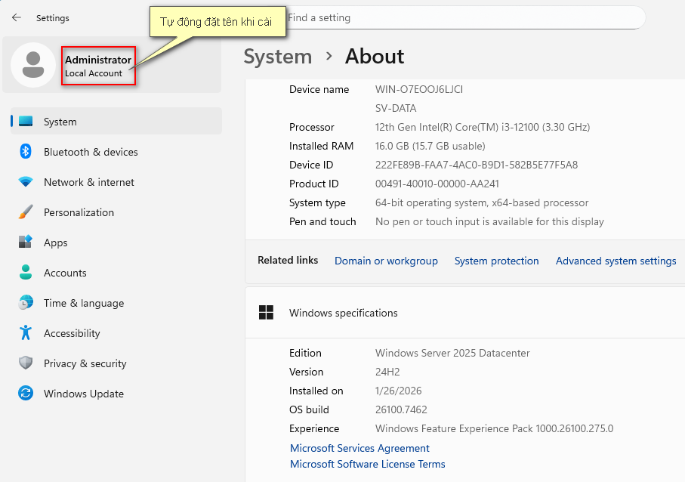Viewport: 685px width, 482px height.
Task: Open the Apps settings label
Action: 55,243
